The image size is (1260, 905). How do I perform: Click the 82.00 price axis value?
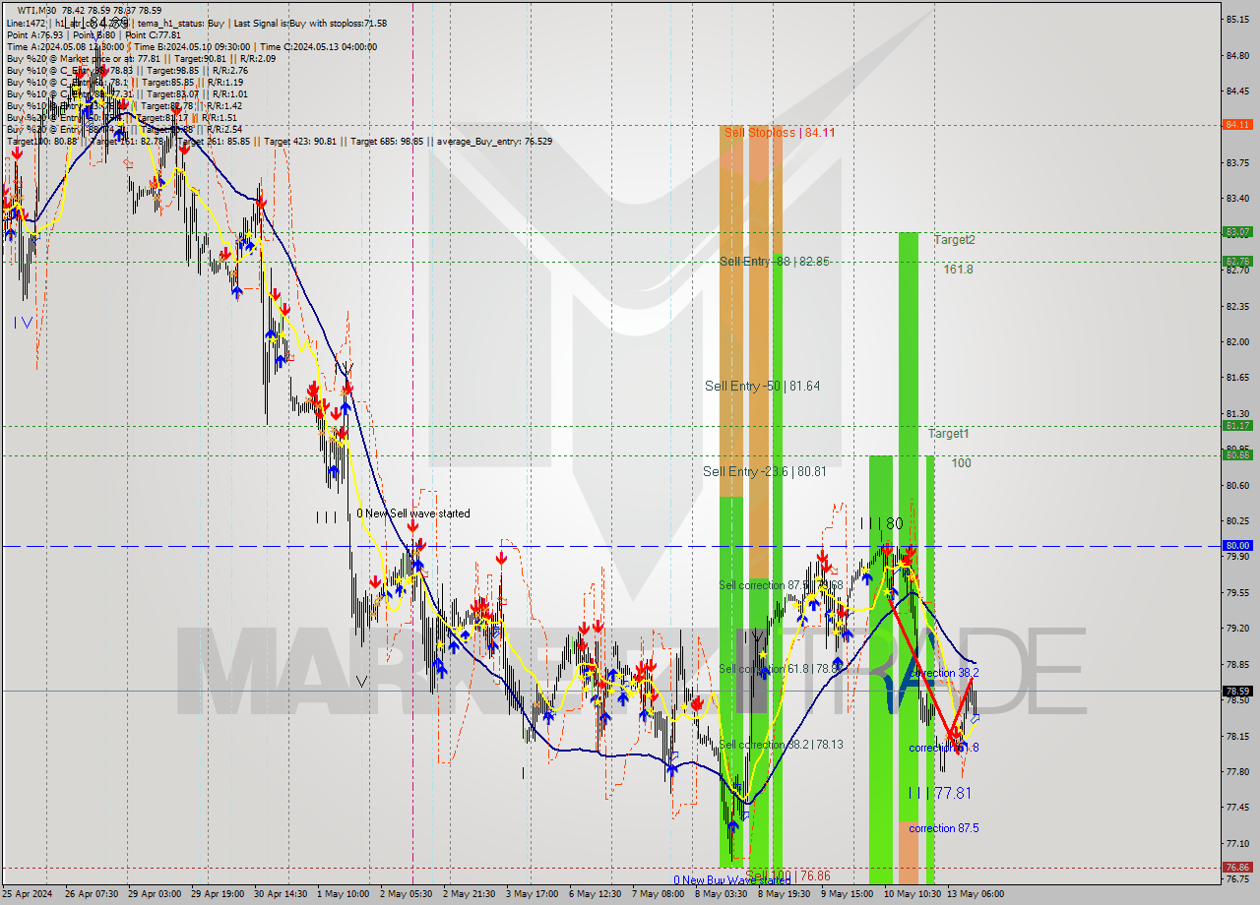pyautogui.click(x=1237, y=341)
